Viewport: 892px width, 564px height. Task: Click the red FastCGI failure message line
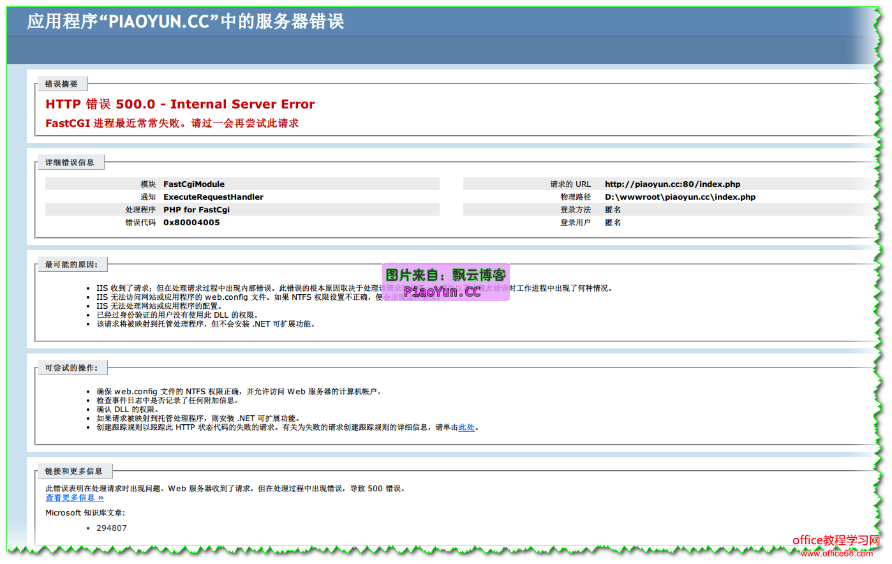pos(172,123)
